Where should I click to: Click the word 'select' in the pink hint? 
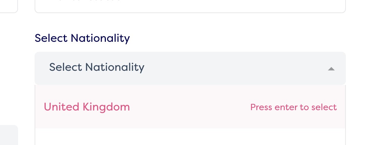coord(324,107)
